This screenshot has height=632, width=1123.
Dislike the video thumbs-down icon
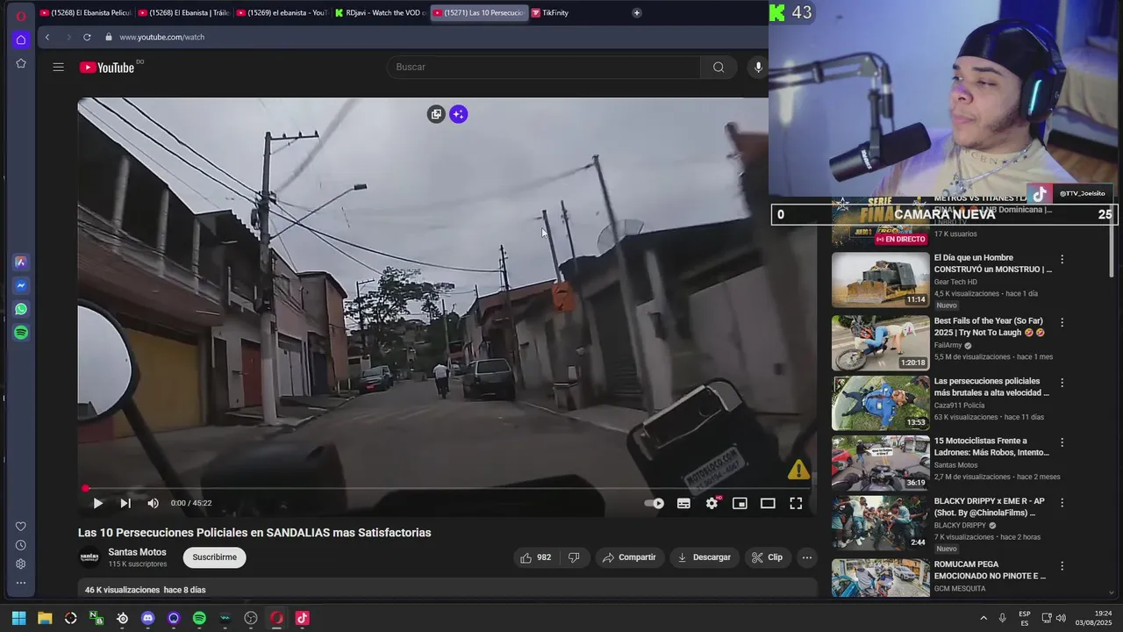click(574, 557)
